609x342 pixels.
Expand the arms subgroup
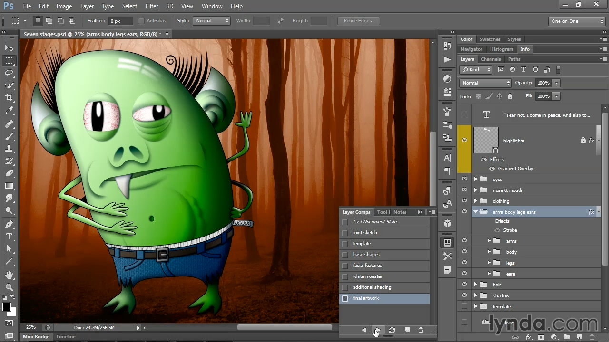(x=489, y=241)
